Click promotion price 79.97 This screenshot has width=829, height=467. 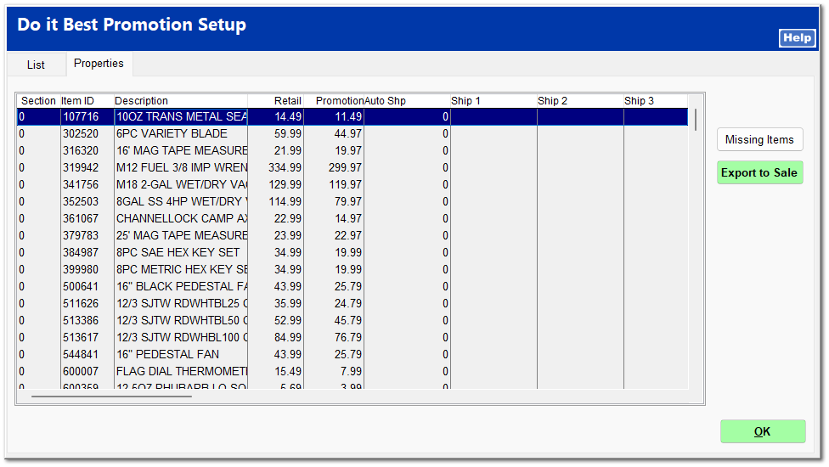[348, 201]
